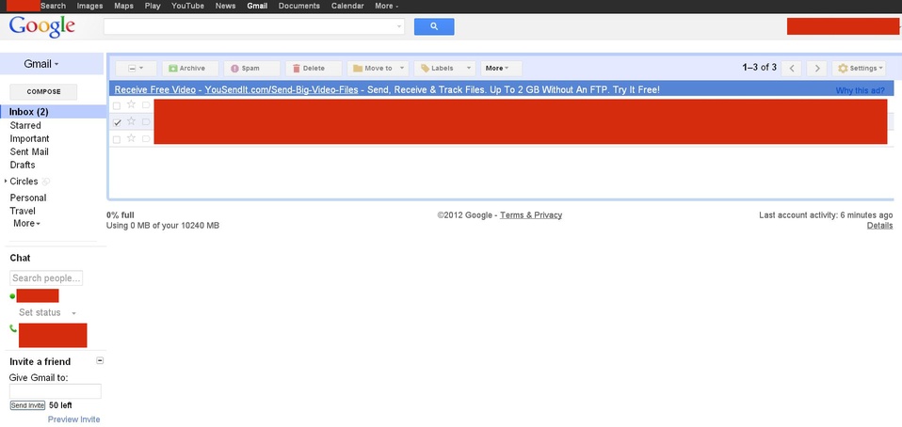Open the Move to dropdown
Viewport: 902px width, 427px height.
(x=378, y=69)
